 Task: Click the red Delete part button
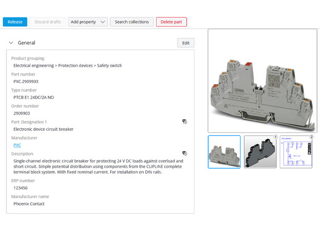(x=171, y=22)
